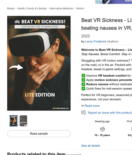
Task: Open the Read sample button
Action: tap(39, 134)
